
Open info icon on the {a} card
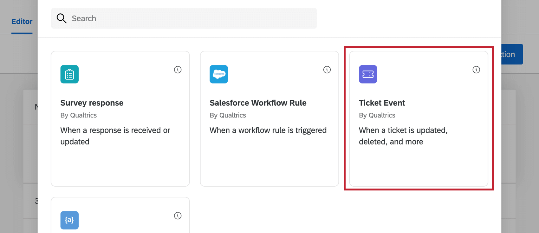coord(178,216)
